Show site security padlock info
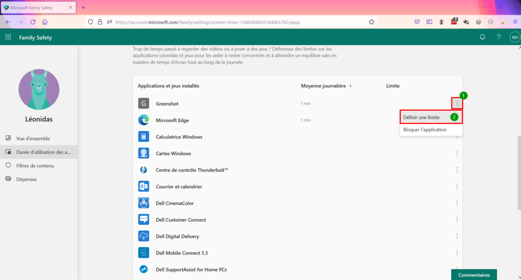Image resolution: width=521 pixels, height=280 pixels. click(x=100, y=22)
